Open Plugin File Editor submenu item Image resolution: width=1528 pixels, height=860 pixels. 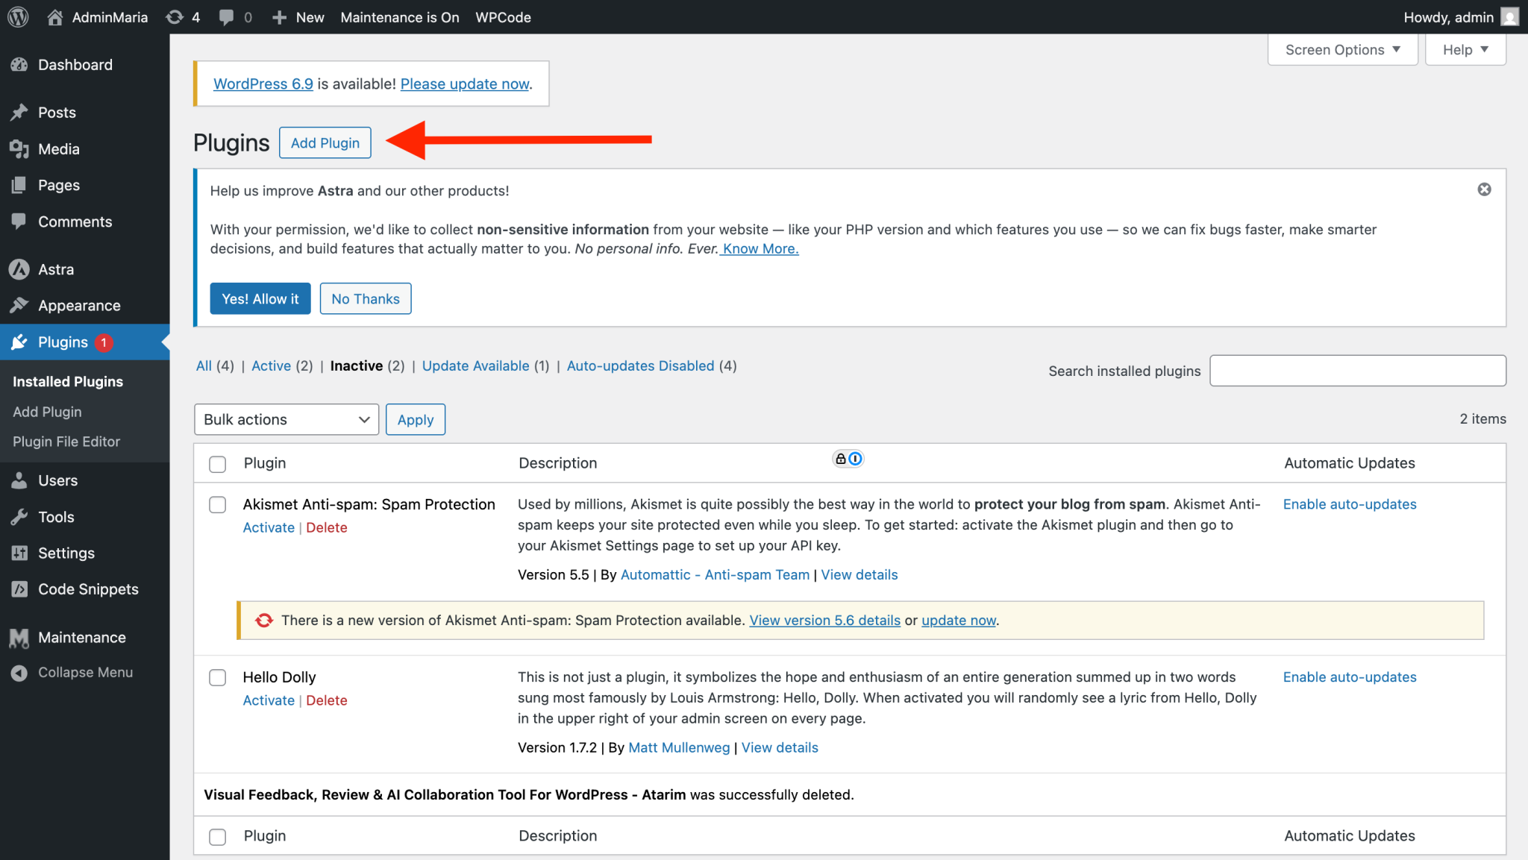pos(66,442)
